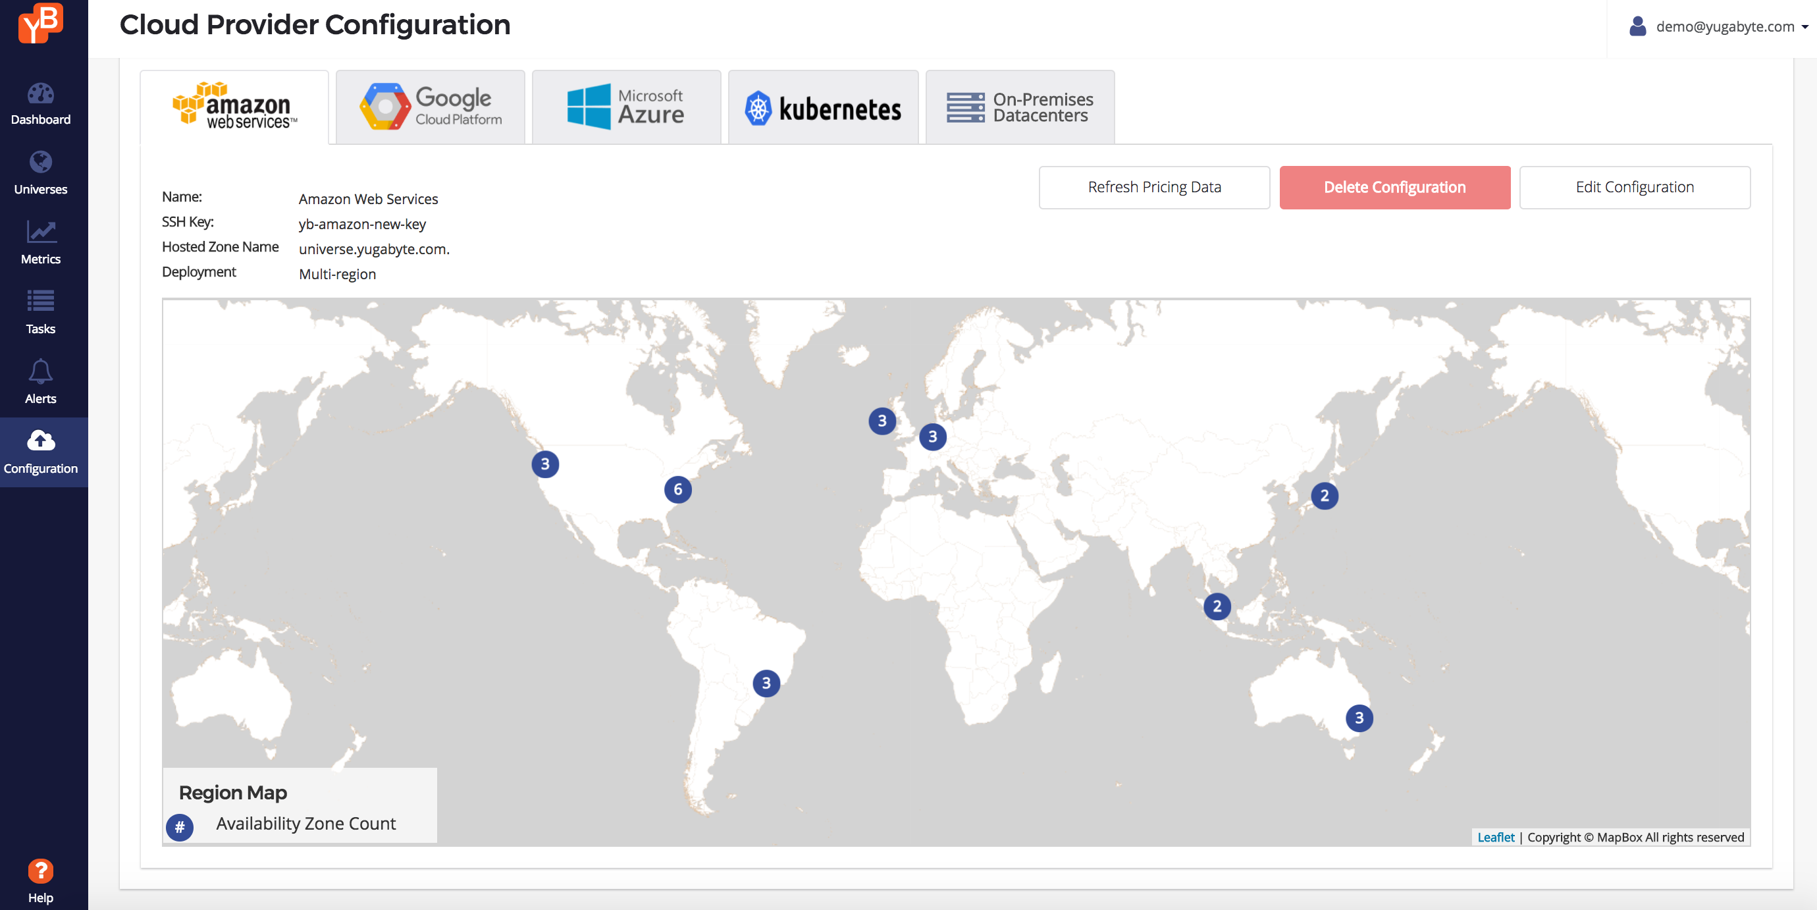Go to Universes globe icon
The image size is (1817, 910).
40,162
